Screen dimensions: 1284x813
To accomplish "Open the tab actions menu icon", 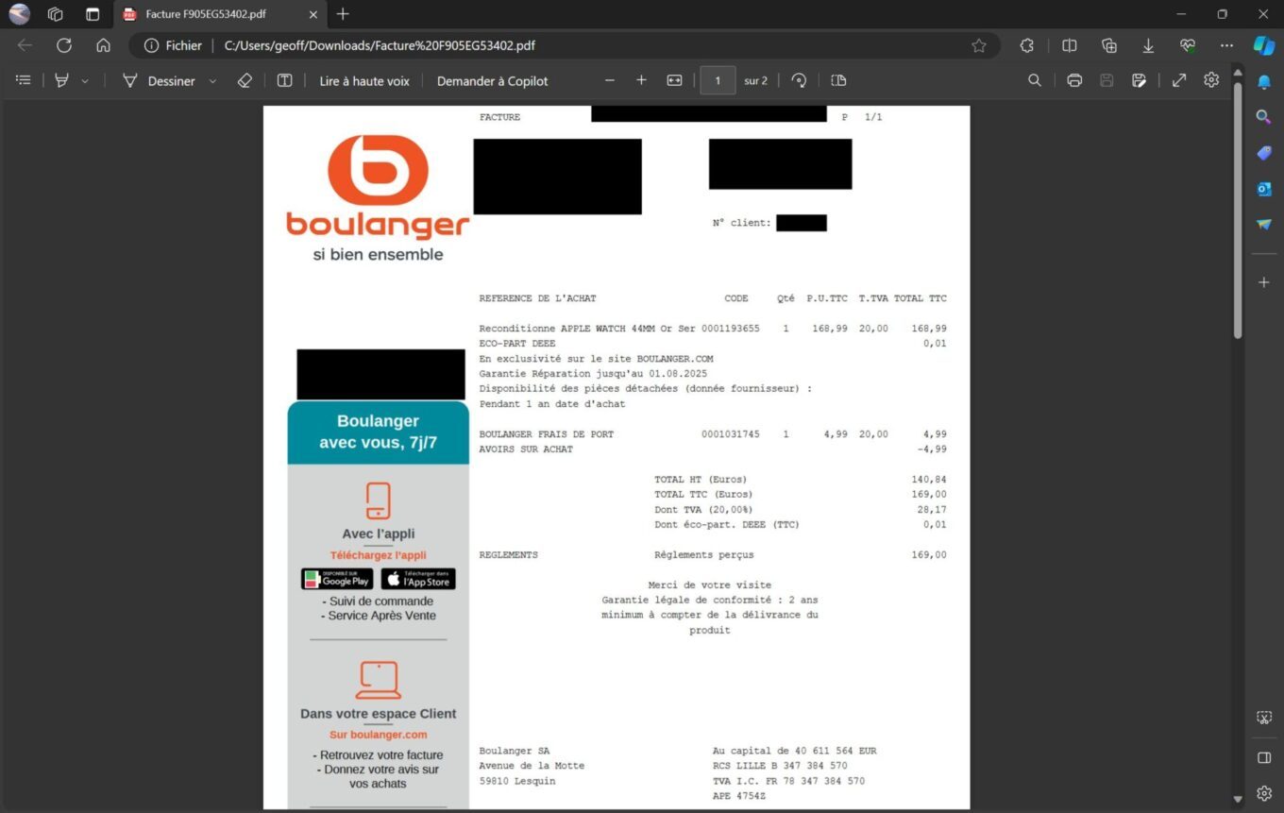I will 92,14.
